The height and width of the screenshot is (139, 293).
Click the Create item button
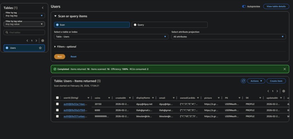(x=276, y=81)
